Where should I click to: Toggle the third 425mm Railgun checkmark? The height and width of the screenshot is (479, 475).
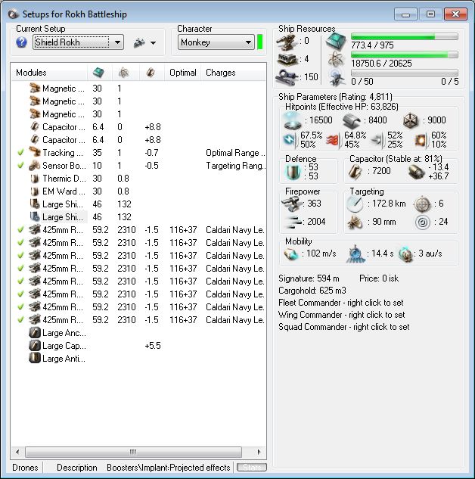pyautogui.click(x=20, y=255)
